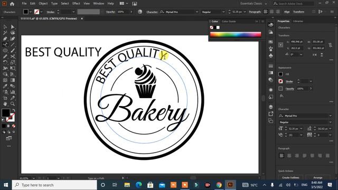
Task: Select the Zoom tool
Action: 13,104
